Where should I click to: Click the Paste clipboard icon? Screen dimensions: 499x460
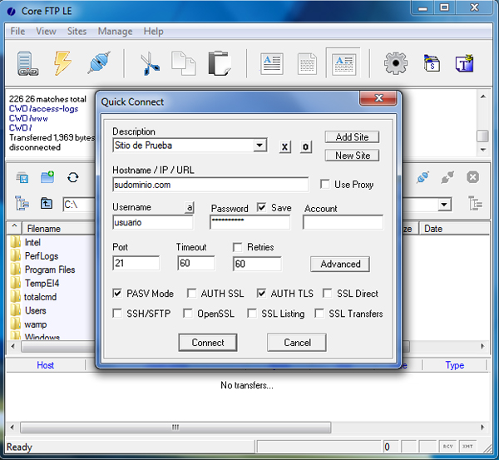220,63
